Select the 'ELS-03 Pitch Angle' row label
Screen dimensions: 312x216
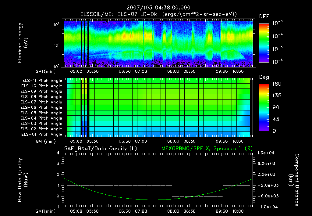[x=41, y=124]
